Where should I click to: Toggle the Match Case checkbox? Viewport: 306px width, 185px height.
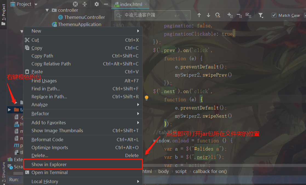point(274,15)
